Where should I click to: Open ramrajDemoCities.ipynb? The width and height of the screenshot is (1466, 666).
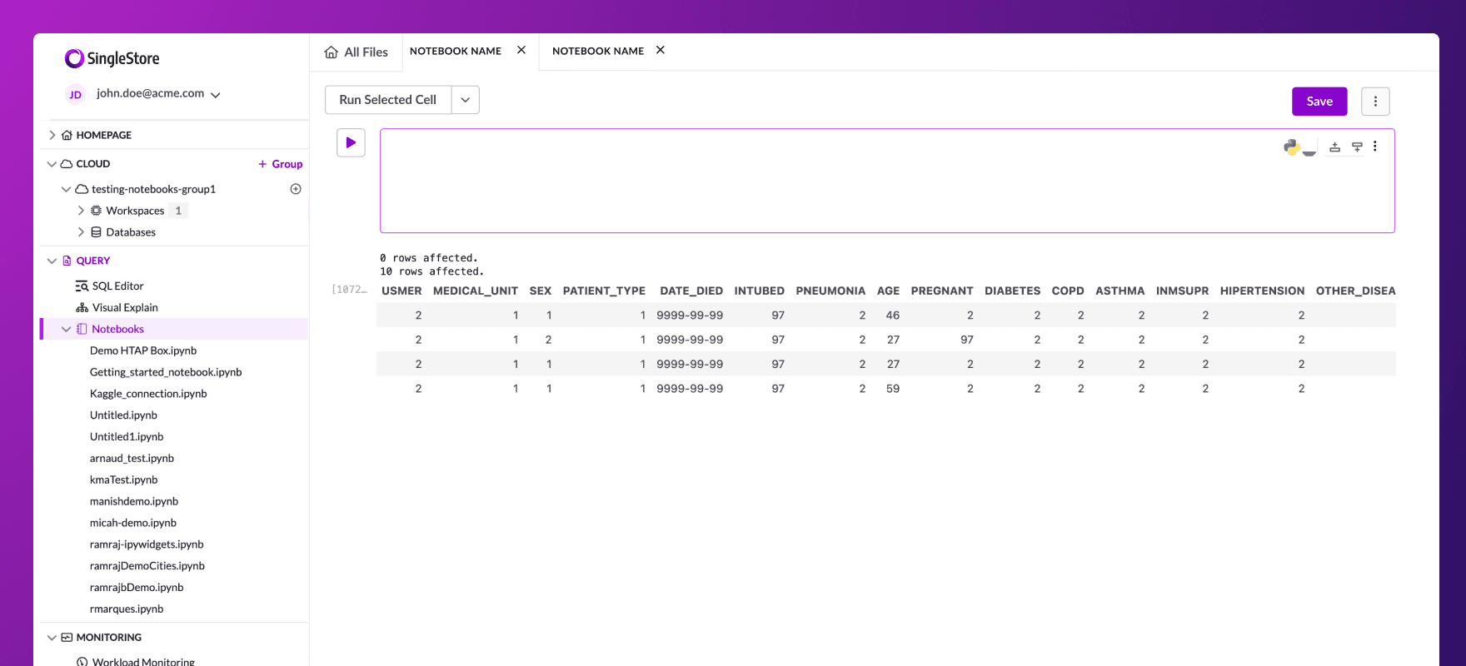147,566
